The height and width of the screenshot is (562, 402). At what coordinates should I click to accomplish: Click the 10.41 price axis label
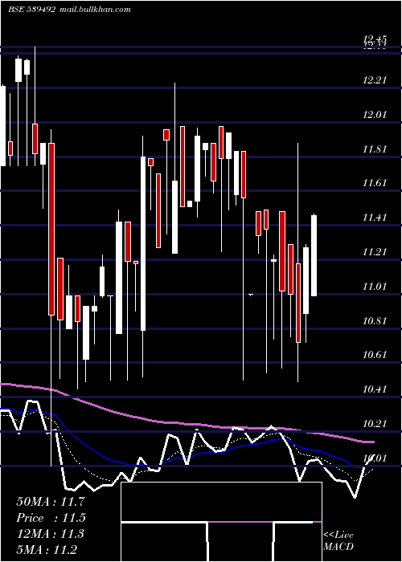375,389
